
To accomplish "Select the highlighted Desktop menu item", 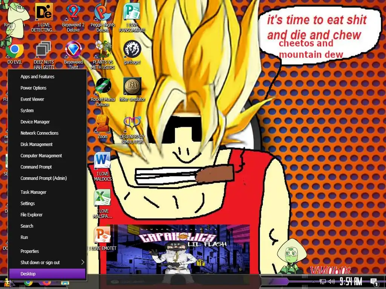I will 47,274.
